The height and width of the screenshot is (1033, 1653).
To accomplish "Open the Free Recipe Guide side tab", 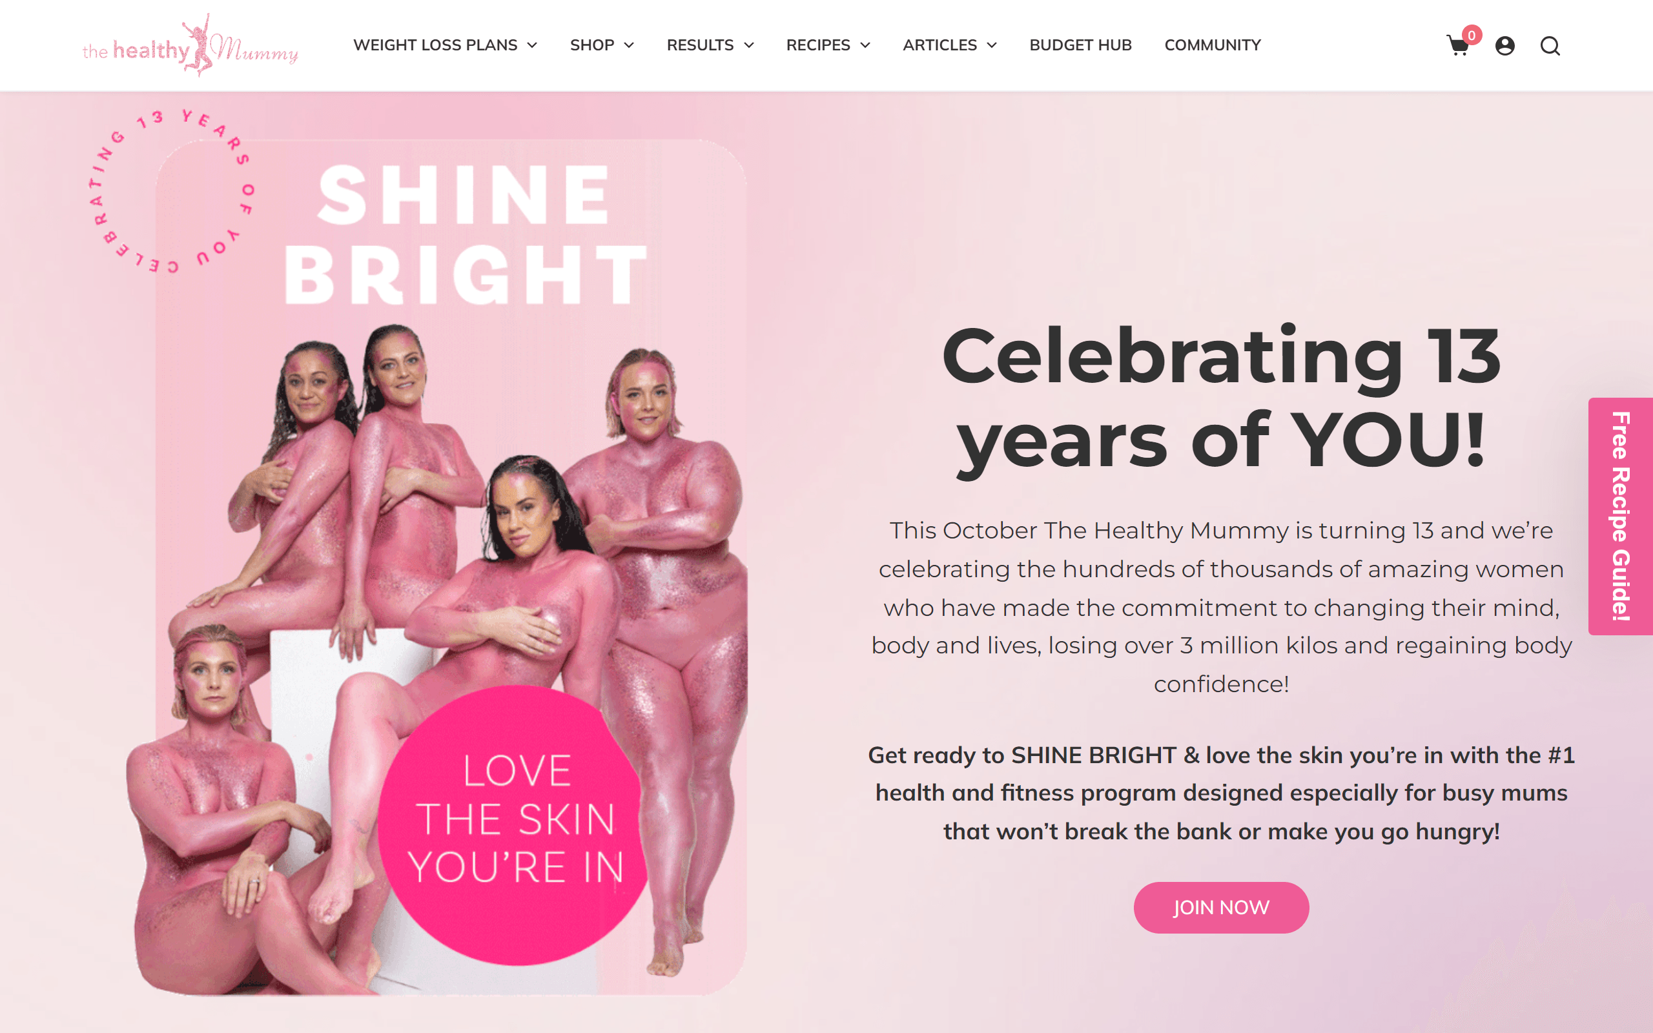I will pyautogui.click(x=1620, y=516).
